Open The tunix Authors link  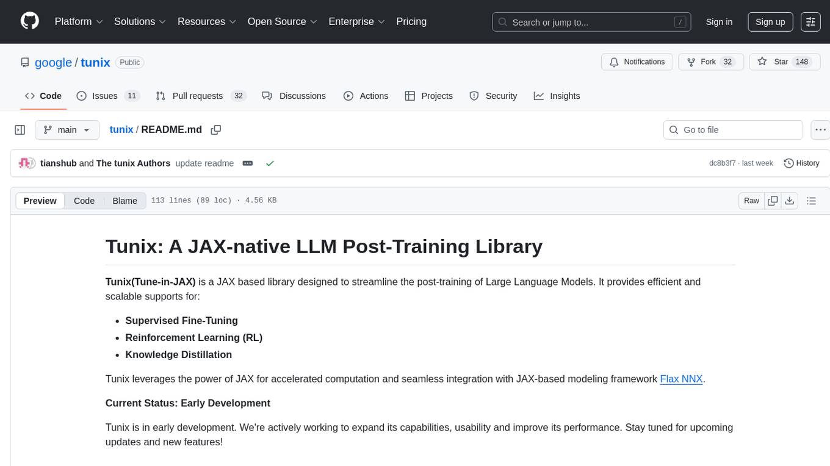point(133,163)
